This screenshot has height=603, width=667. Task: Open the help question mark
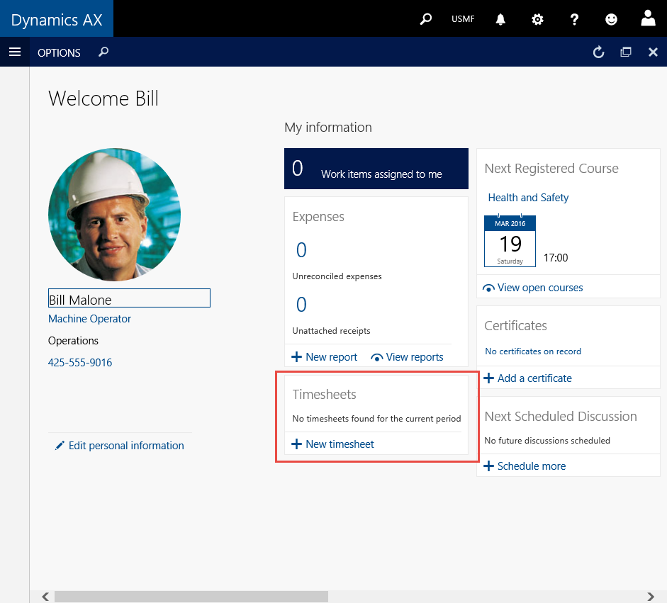(x=575, y=19)
